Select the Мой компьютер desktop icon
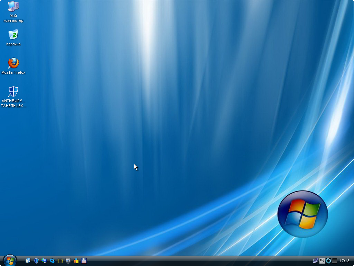 (x=13, y=6)
